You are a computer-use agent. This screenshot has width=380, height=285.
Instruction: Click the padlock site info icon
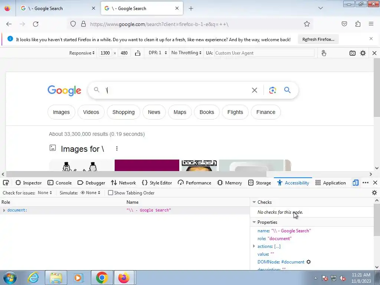click(x=83, y=24)
